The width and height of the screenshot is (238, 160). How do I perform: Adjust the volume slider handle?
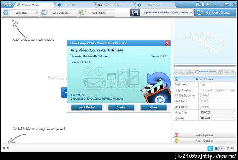click(x=208, y=71)
